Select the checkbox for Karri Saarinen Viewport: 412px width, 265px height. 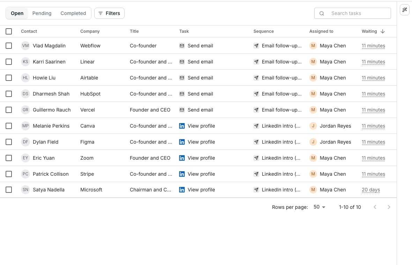[9, 62]
